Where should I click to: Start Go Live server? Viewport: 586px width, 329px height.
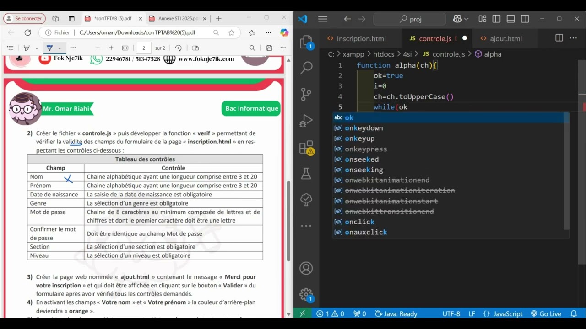[x=546, y=313]
